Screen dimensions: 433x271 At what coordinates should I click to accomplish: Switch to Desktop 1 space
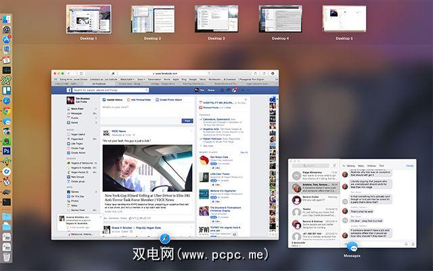click(x=89, y=19)
